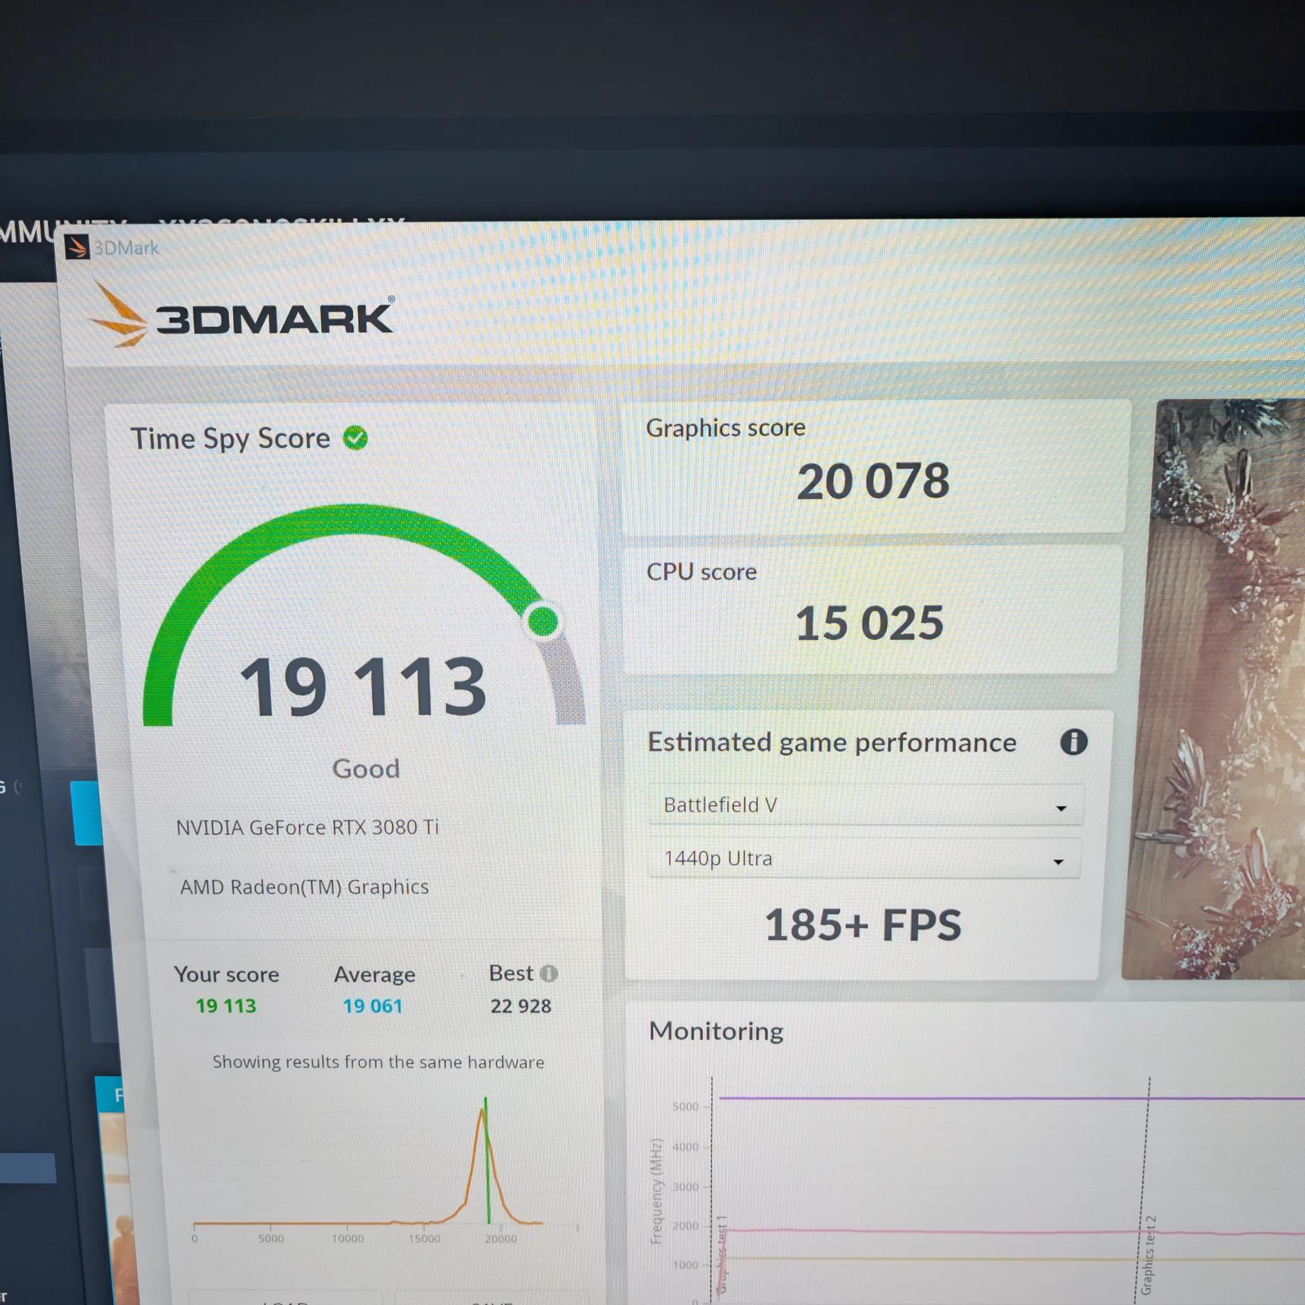Click the Best score value 22 928

point(521,1006)
